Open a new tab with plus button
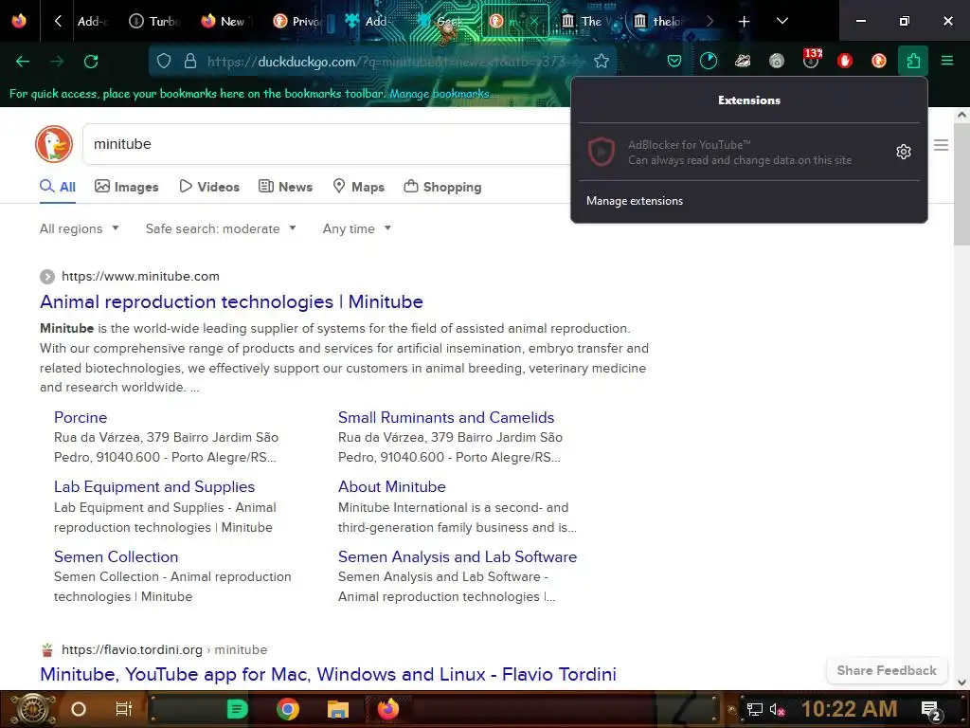Screen dimensions: 970x728 (744, 22)
